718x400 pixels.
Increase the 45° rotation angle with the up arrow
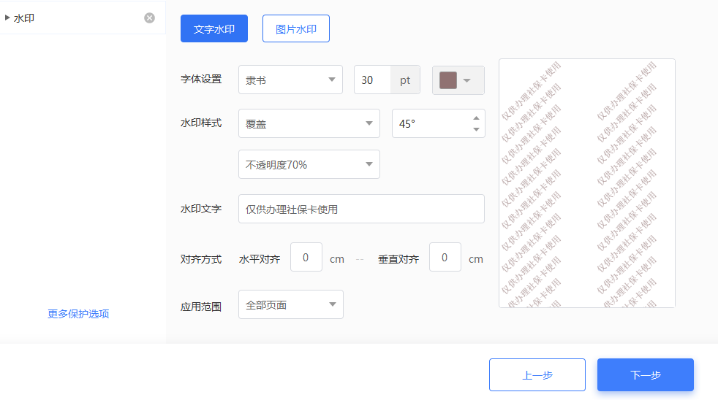[476, 118]
